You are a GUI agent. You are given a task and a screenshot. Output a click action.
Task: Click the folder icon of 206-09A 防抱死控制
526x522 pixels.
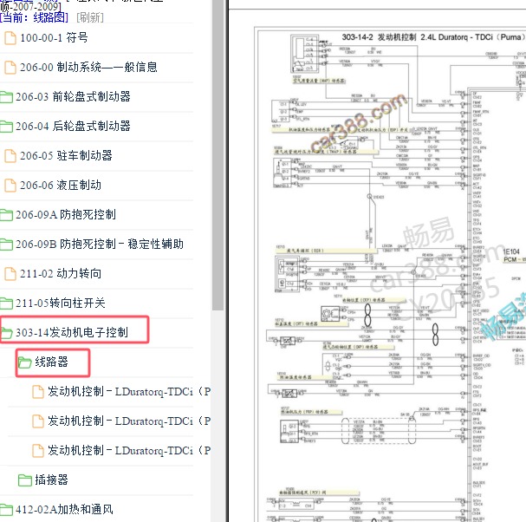[6, 215]
